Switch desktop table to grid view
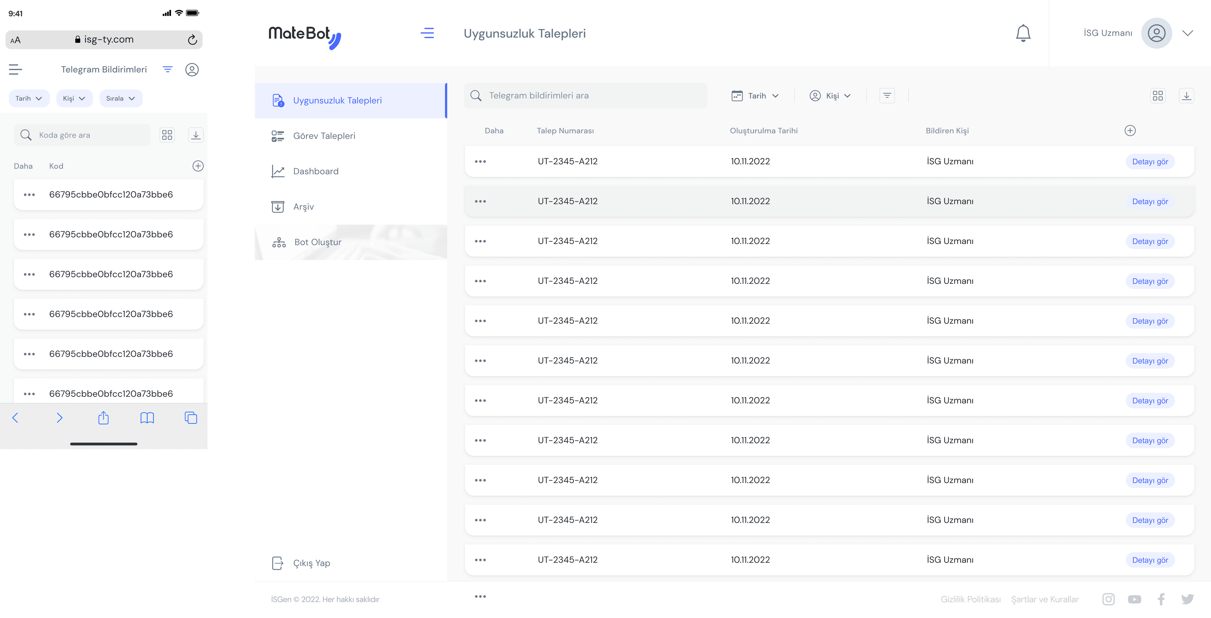Screen dimensions: 1211x618 (1157, 96)
